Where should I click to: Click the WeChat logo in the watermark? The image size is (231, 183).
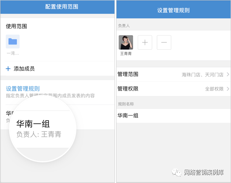click(x=176, y=172)
